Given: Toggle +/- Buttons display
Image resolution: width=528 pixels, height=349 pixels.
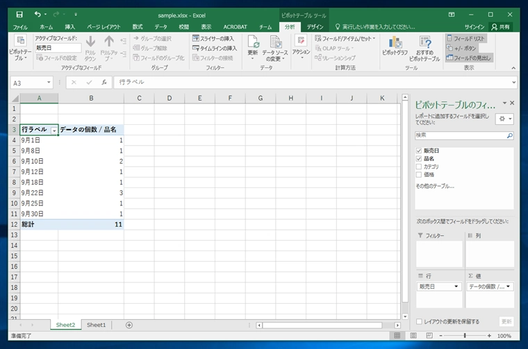Looking at the screenshot, I should pyautogui.click(x=461, y=48).
